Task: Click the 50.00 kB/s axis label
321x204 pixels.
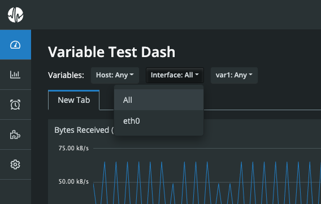Action: pyautogui.click(x=73, y=181)
